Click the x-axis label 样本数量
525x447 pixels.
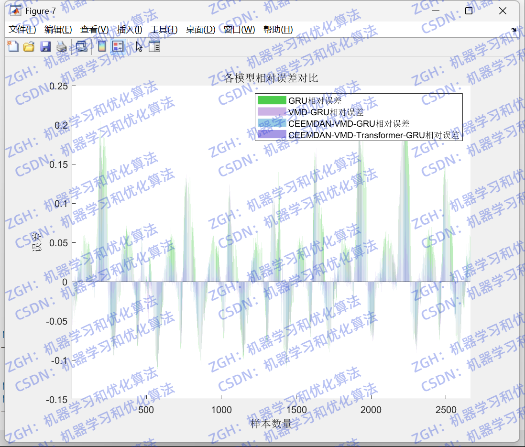[x=271, y=424]
